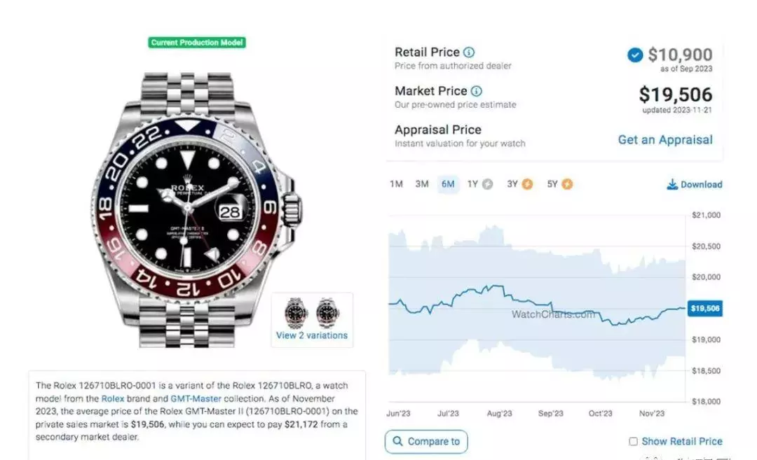Click the premium badge next to 1Y

[488, 184]
